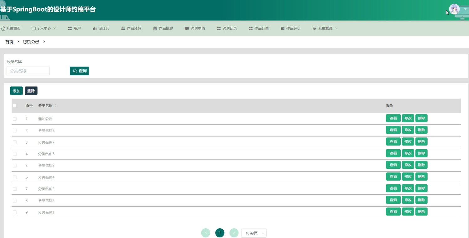Viewport: 469px width, 238px height.
Task: Check the box for row 分类名称8
Action: pyautogui.click(x=15, y=130)
